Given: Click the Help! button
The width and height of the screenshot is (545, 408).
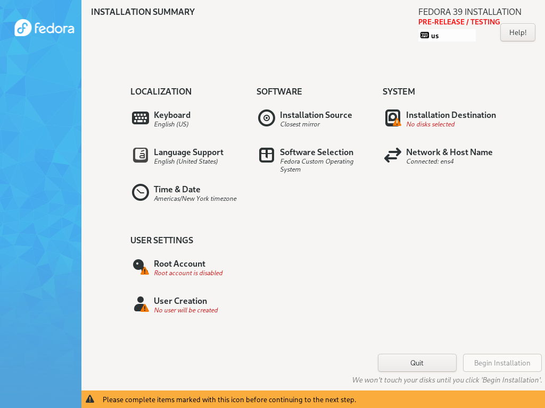Looking at the screenshot, I should (517, 32).
